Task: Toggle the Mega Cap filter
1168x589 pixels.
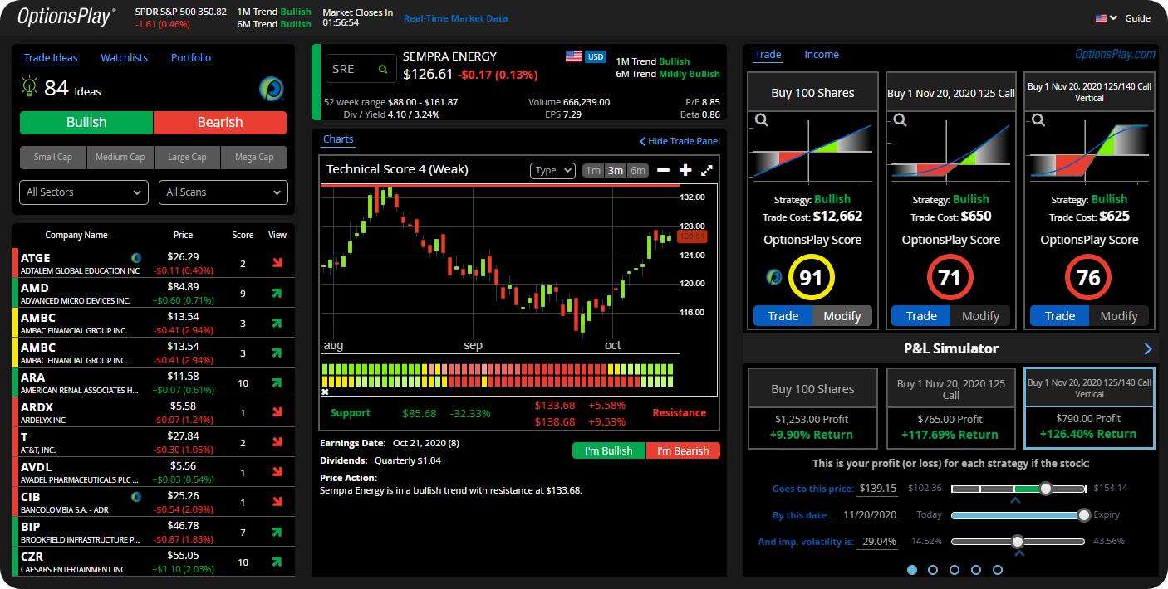Action: [x=253, y=157]
